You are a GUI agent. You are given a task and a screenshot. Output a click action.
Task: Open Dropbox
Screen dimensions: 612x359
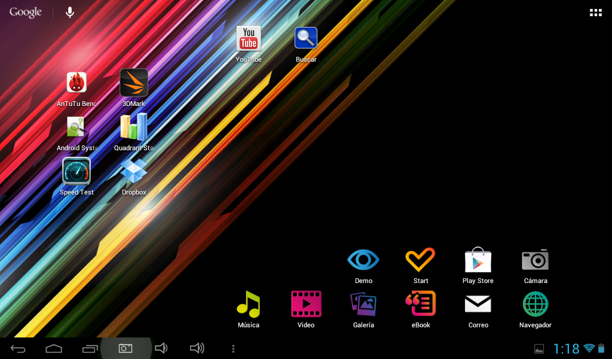[x=134, y=172]
